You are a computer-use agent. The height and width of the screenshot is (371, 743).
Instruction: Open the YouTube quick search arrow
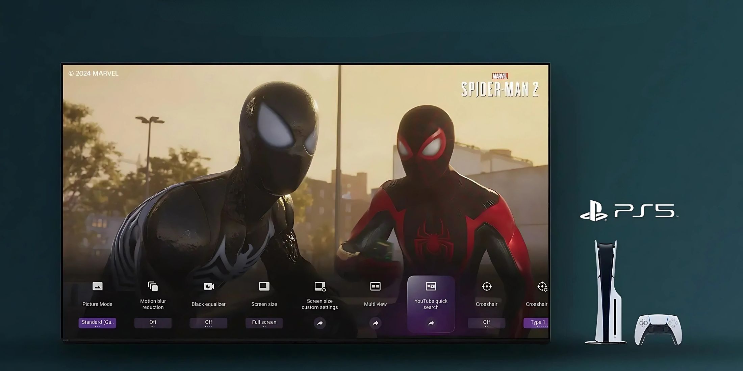(431, 323)
